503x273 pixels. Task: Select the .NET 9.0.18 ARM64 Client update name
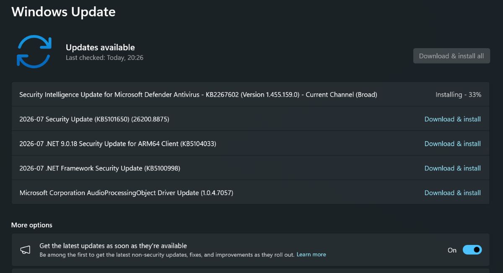[118, 144]
